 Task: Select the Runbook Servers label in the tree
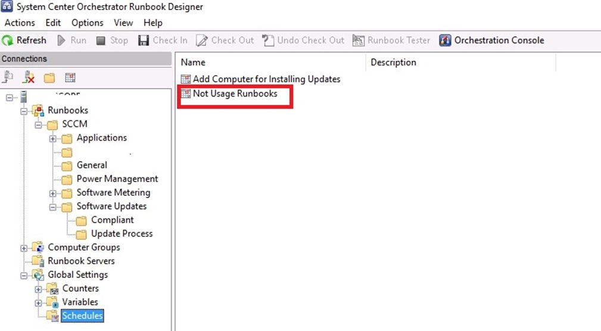(81, 261)
